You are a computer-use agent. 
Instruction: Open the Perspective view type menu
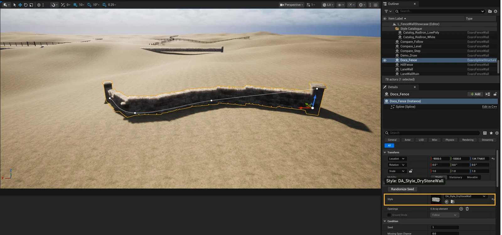pyautogui.click(x=291, y=5)
